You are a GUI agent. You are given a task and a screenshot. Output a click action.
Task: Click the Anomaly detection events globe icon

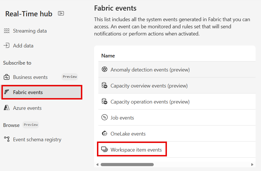pos(104,69)
